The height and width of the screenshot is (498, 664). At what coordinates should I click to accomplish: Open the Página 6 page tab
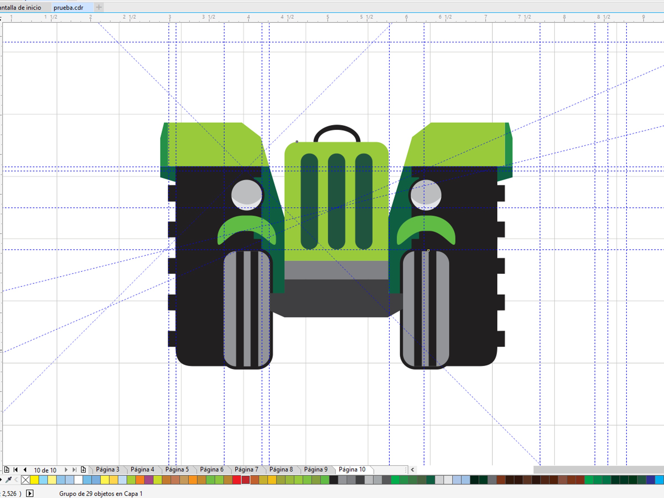[x=212, y=470]
